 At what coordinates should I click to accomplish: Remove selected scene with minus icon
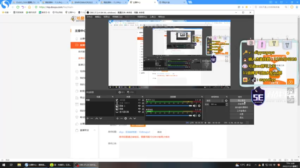click(91, 118)
